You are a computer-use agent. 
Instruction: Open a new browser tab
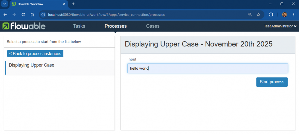click(x=73, y=4)
